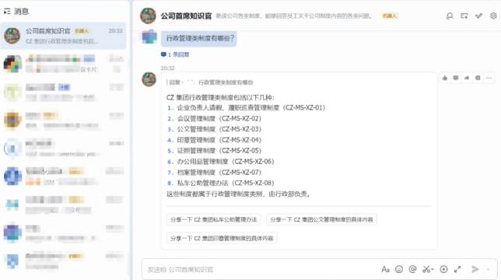Click the 公司首席知识官 title in header
Viewport: 501px width, 280px height.
[x=186, y=16]
